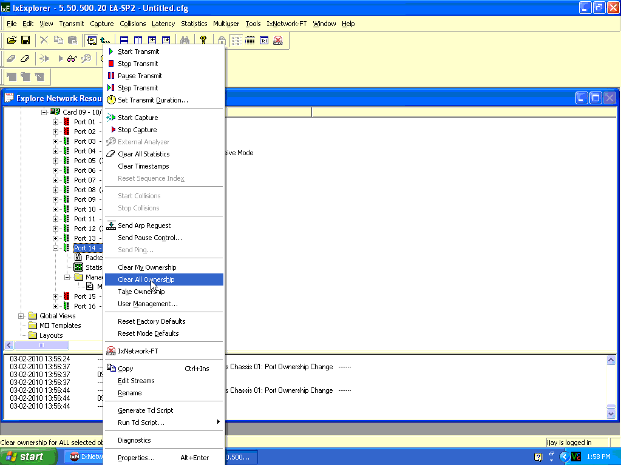Select Start Transmit from context menu
This screenshot has width=621, height=465.
tap(165, 52)
